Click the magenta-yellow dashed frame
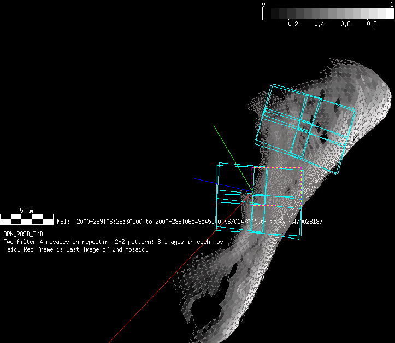The height and width of the screenshot is (343, 395). pos(278,168)
